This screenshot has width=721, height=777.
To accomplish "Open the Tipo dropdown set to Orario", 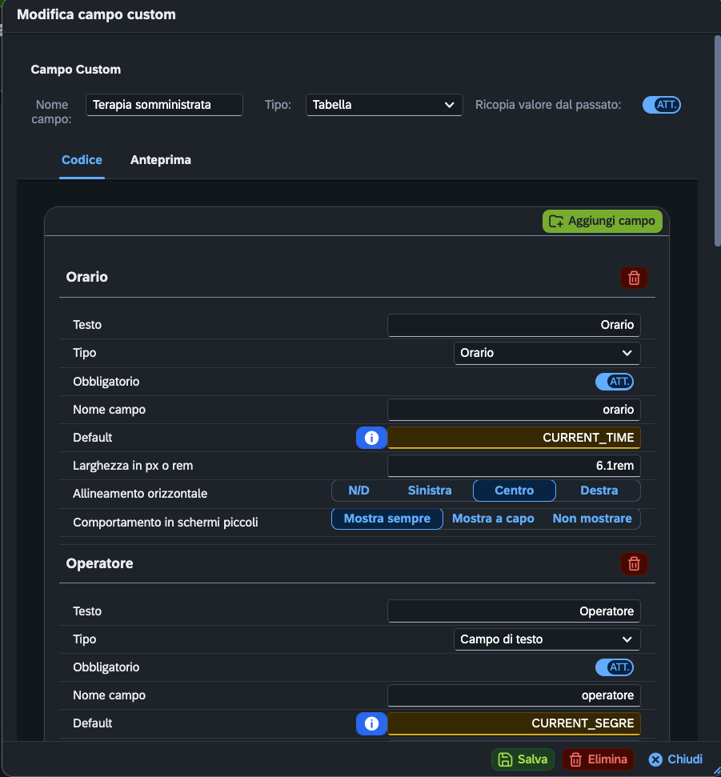I will coord(547,354).
